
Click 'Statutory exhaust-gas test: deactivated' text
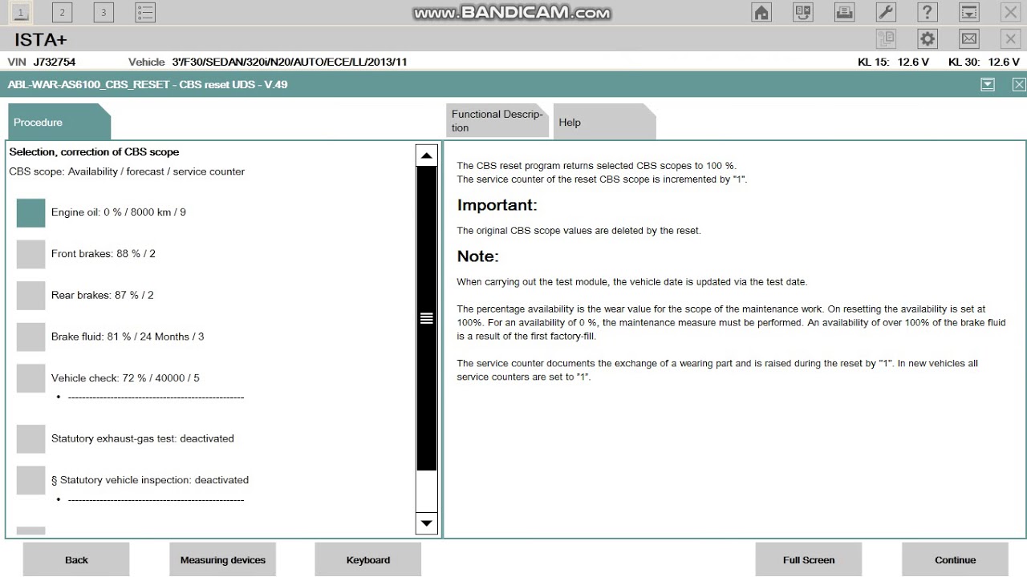pyautogui.click(x=143, y=439)
